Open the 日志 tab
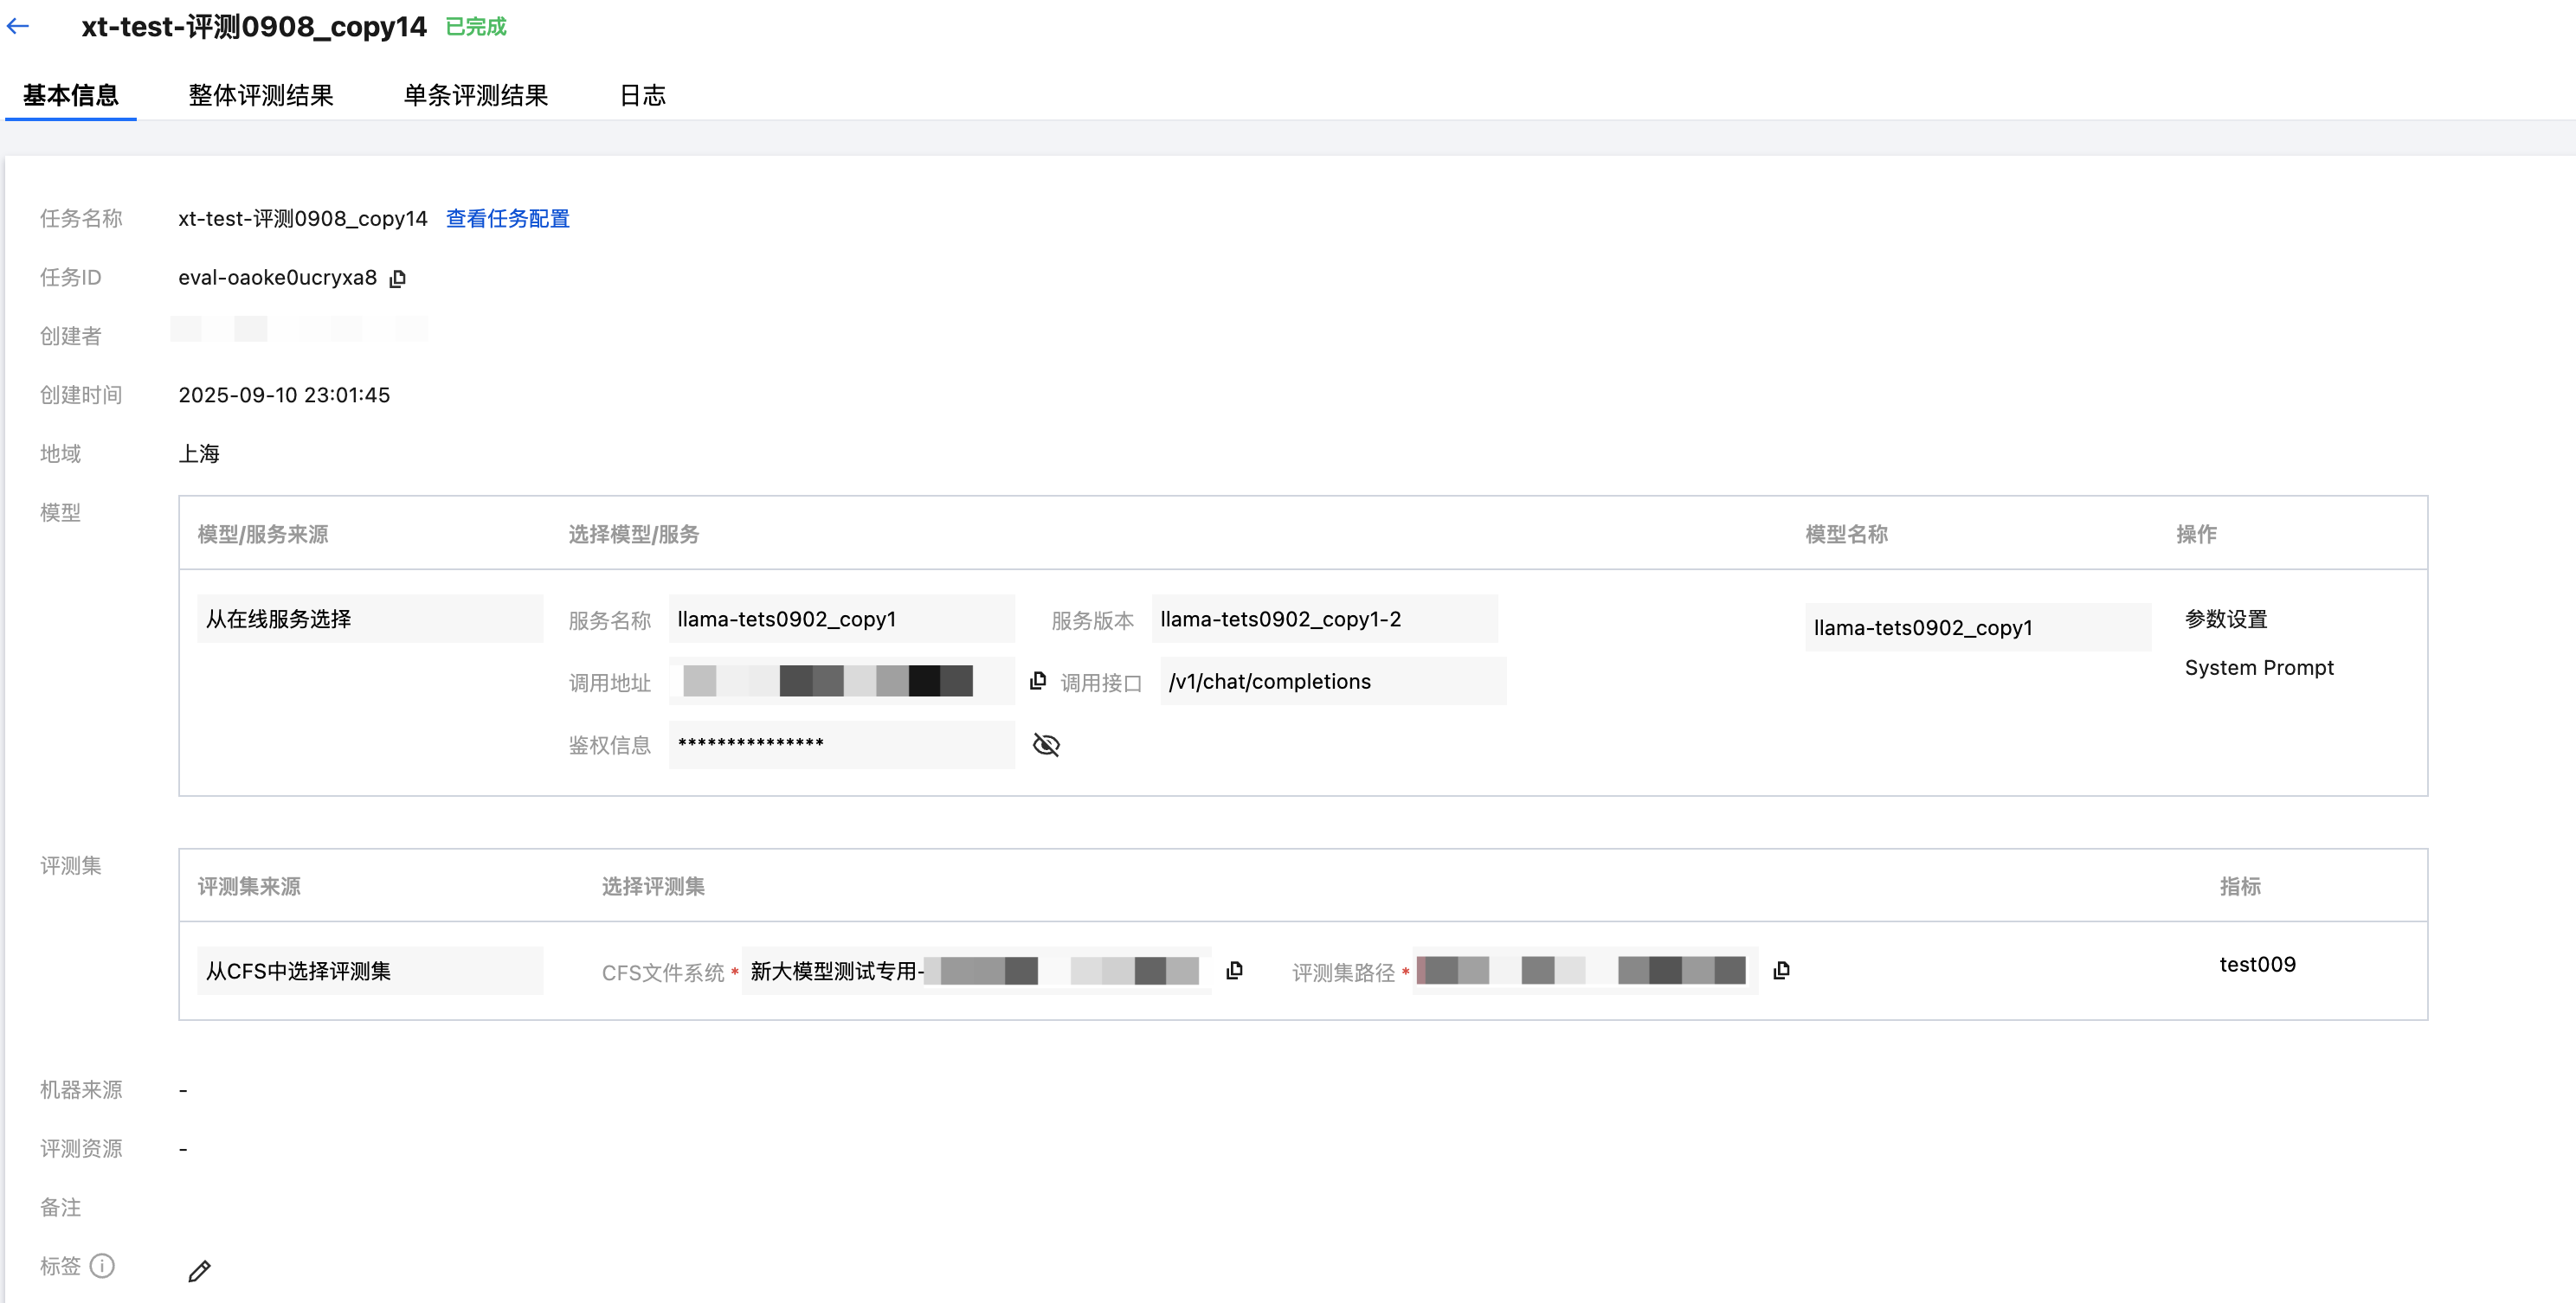2576x1303 pixels. tap(642, 95)
